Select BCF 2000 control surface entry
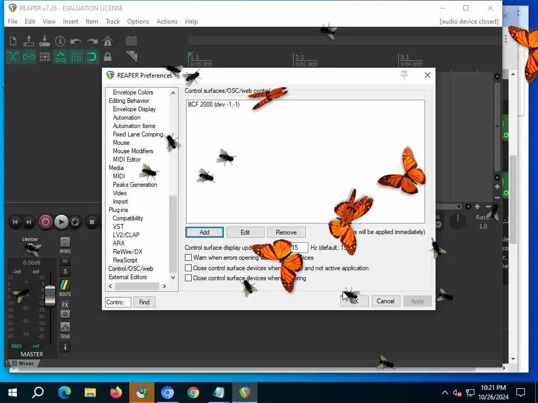The height and width of the screenshot is (403, 538). point(214,104)
